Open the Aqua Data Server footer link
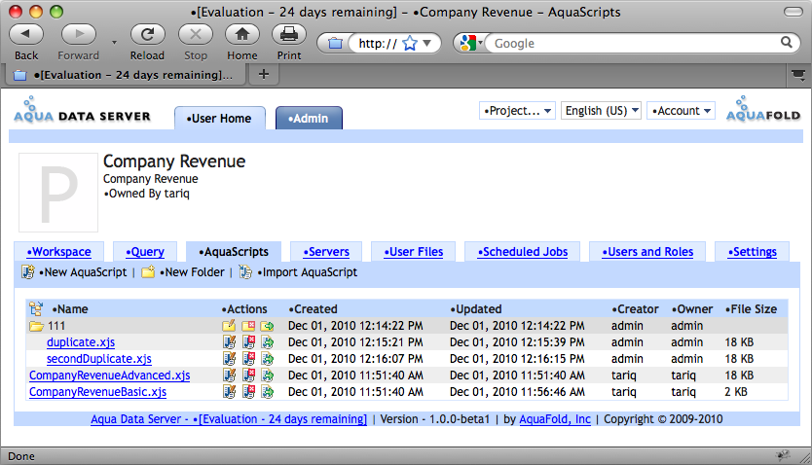The image size is (812, 465). [x=229, y=419]
